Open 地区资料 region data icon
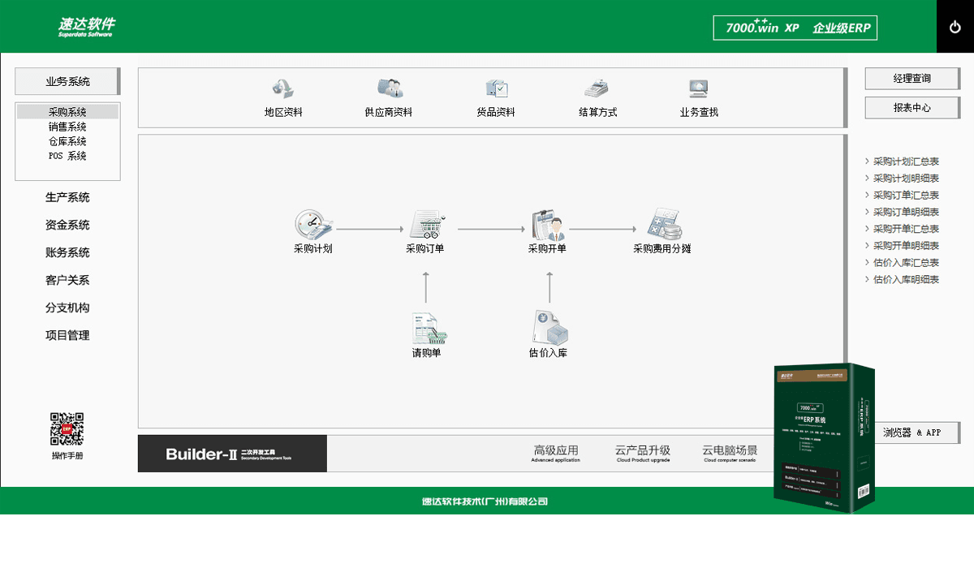Screen dimensions: 974x568 click(x=283, y=89)
